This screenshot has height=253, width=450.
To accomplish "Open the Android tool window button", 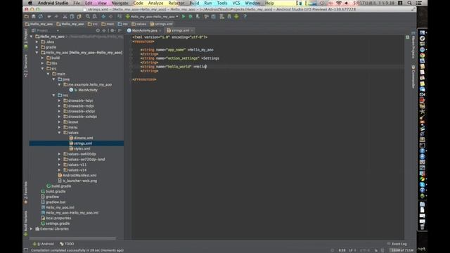I will (x=44, y=244).
